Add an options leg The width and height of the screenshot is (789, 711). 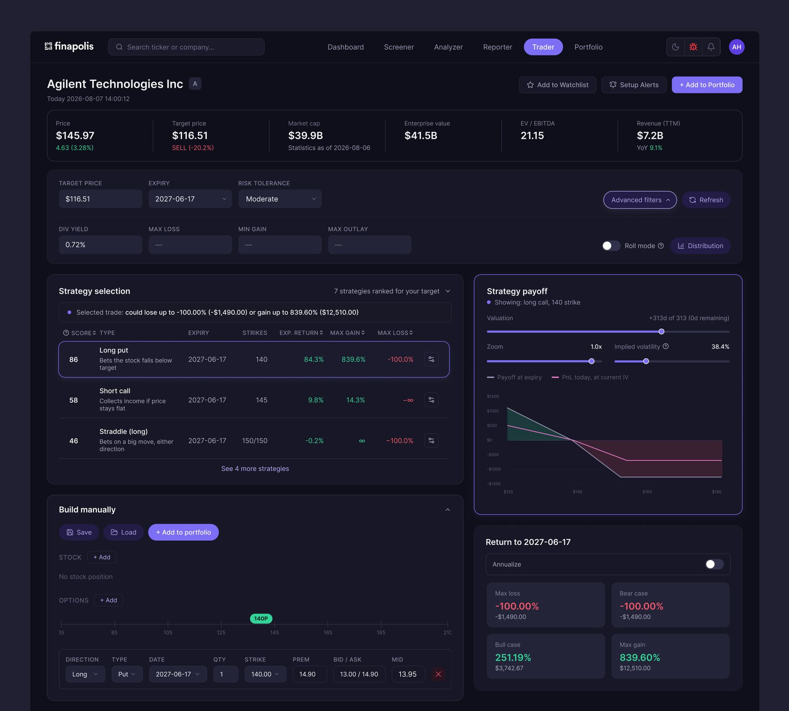[108, 600]
